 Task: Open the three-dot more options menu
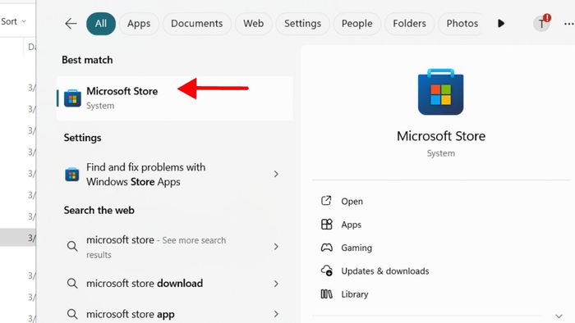tap(568, 24)
